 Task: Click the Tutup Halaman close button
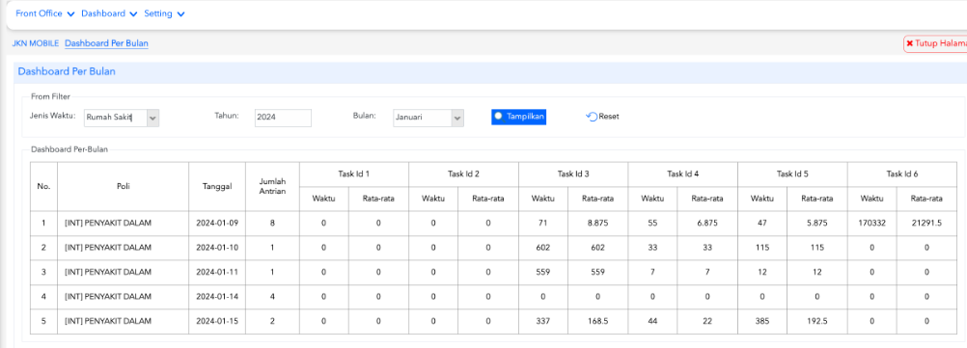tap(935, 43)
